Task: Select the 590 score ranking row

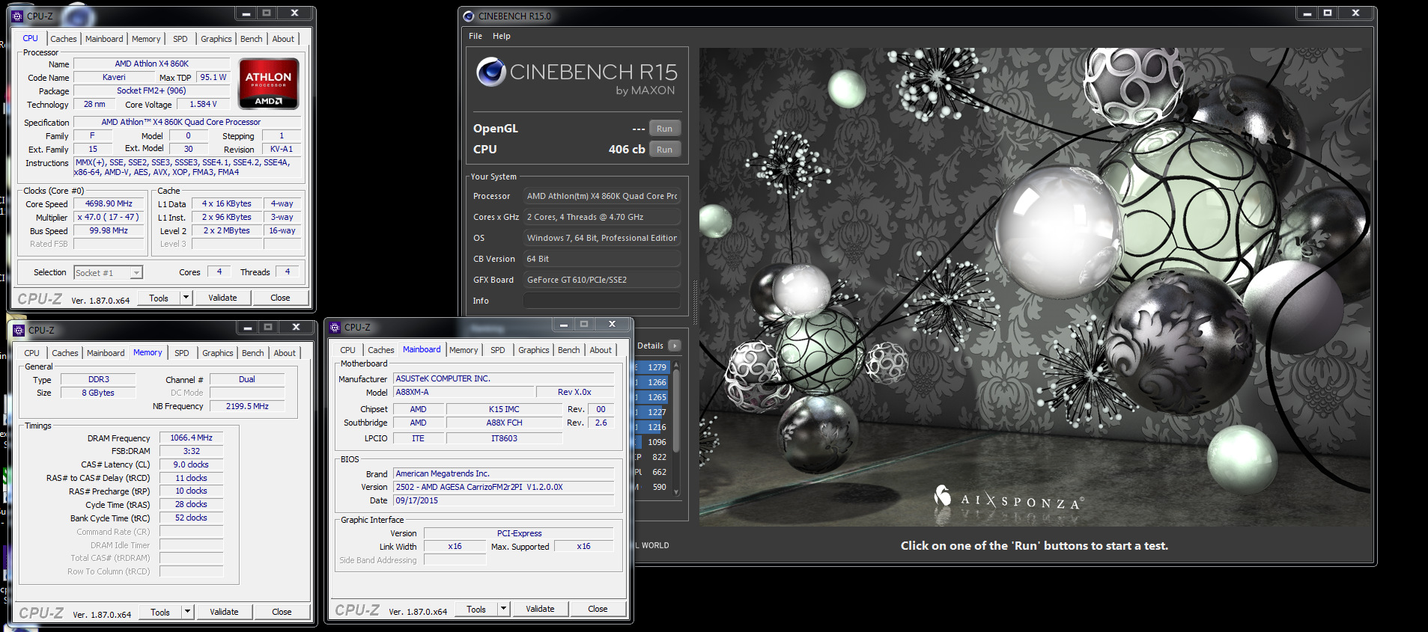Action: click(652, 487)
